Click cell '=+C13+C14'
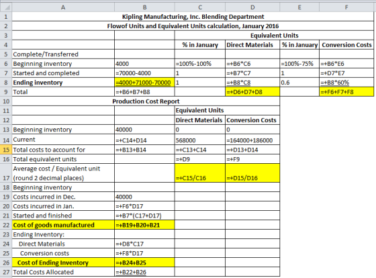Screen dimensions: 376x278 click(200, 150)
